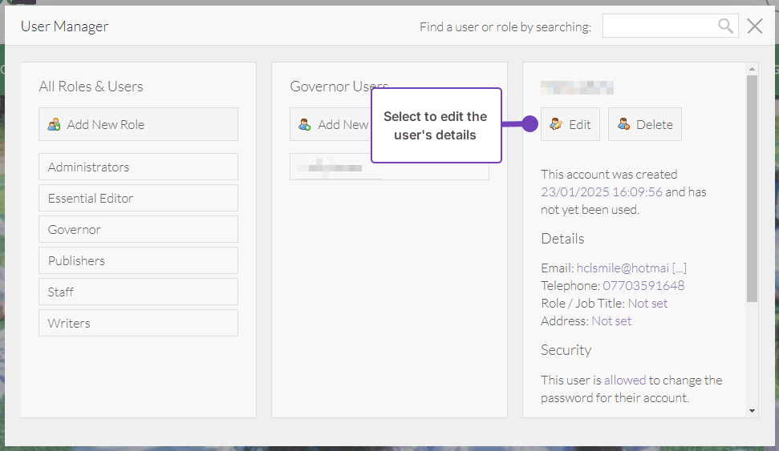Toggle the 'allowed' password change setting
Image resolution: width=779 pixels, height=451 pixels.
pyautogui.click(x=625, y=381)
